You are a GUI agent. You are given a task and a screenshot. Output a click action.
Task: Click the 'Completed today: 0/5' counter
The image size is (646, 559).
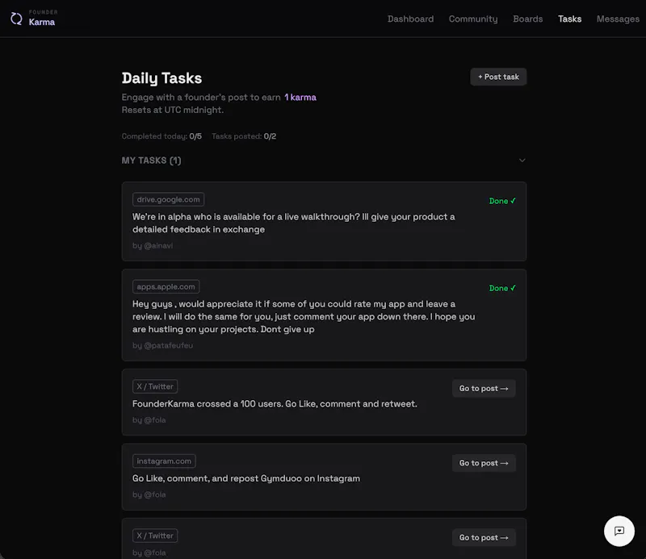(161, 136)
